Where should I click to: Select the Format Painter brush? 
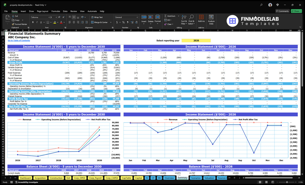(13, 24)
